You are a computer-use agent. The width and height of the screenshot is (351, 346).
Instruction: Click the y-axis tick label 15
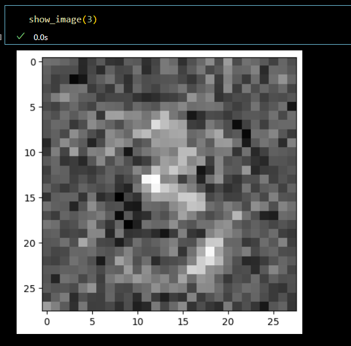point(30,198)
